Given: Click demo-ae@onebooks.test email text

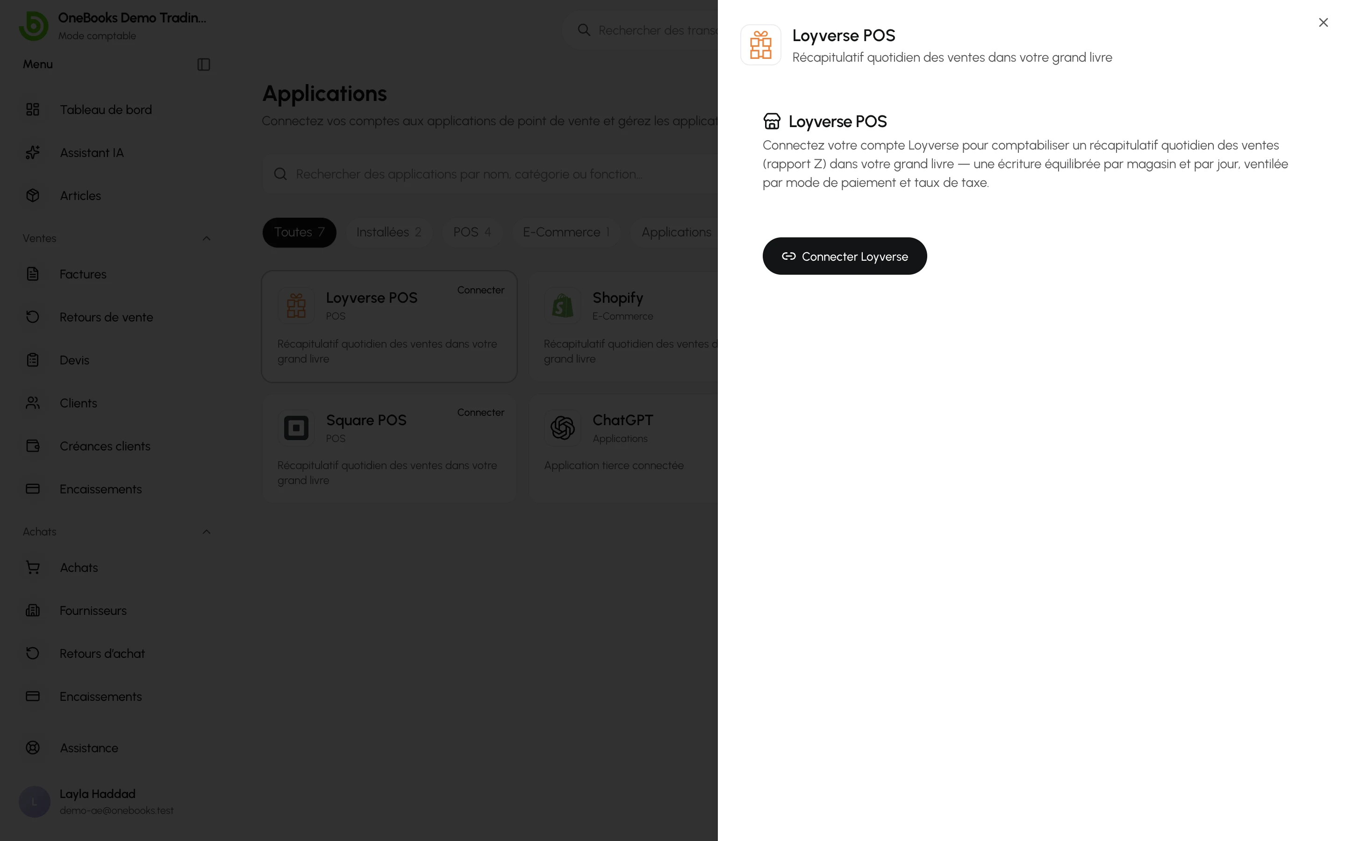Looking at the screenshot, I should pos(117,811).
